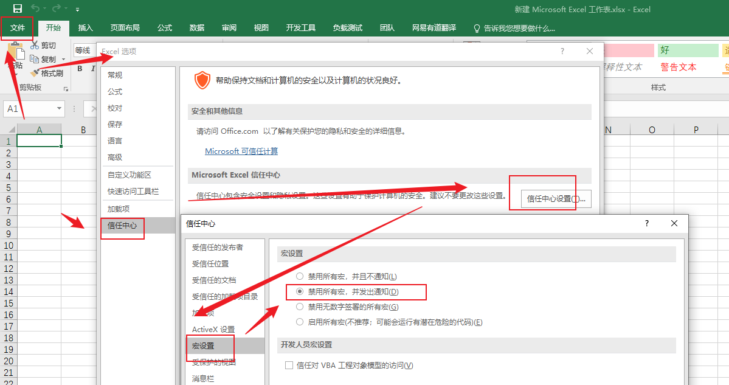
Task: Switch to the 页面布局 ribbon tab
Action: click(x=125, y=28)
